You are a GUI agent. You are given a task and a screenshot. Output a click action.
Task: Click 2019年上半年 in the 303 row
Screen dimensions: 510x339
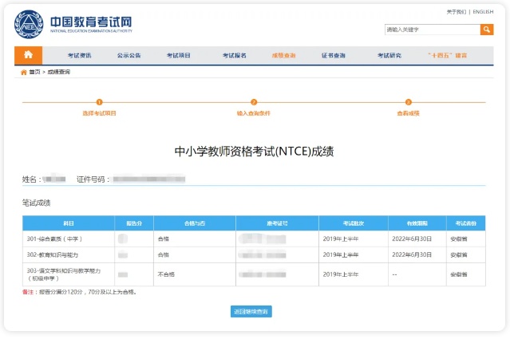click(341, 274)
